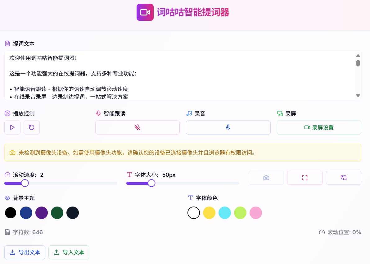Click the line 欢迎使用词咕咕智能提词器！
This screenshot has height=264, width=370.
(43, 58)
